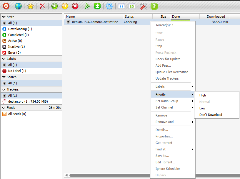Click the green play start toolbar icon

pos(54,6)
